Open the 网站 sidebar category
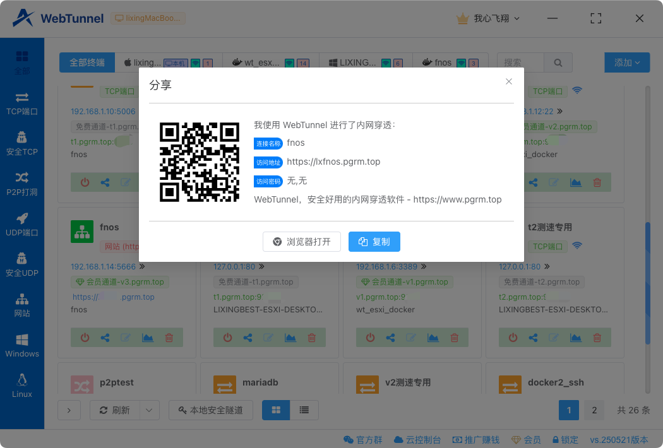 pos(22,304)
